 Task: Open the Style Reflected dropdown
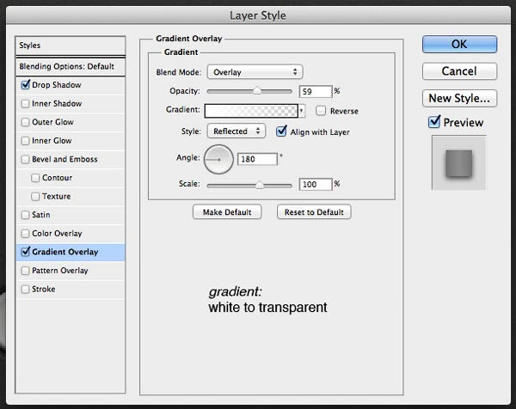click(236, 131)
